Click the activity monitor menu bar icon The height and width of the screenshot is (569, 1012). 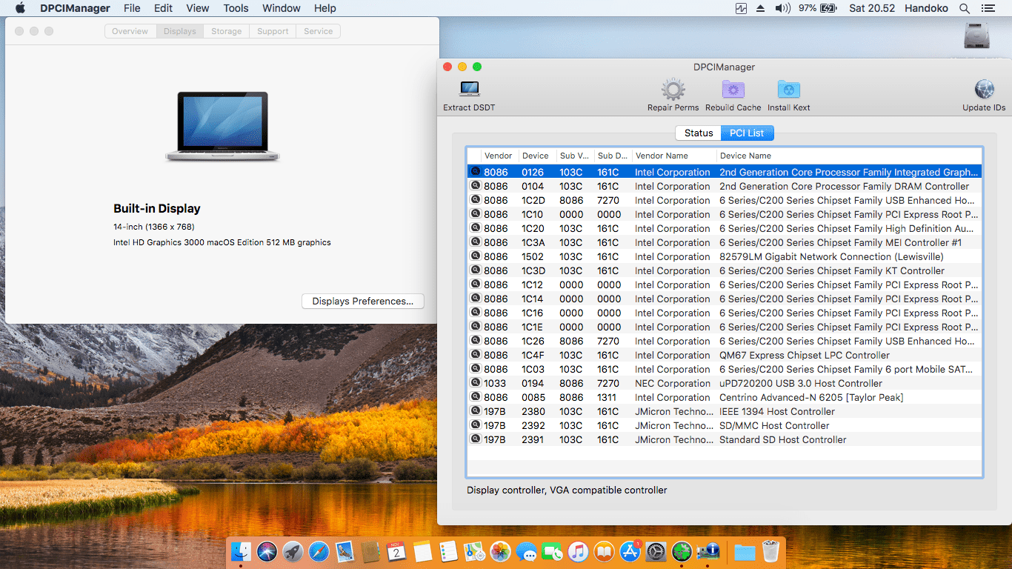coord(742,8)
